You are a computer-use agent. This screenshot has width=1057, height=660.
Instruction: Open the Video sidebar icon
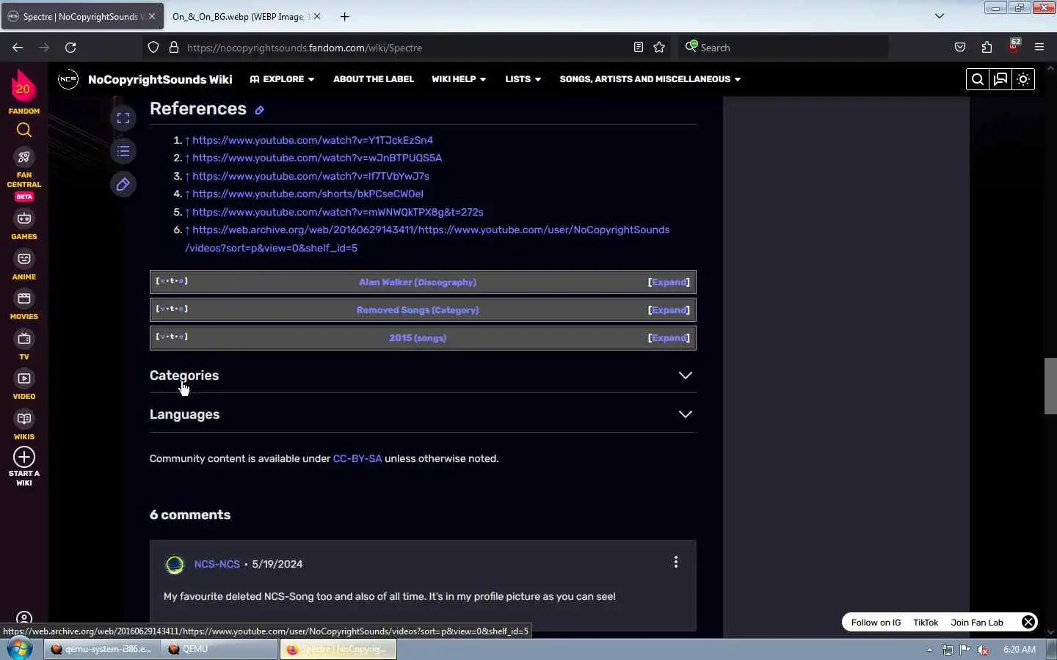point(24,378)
